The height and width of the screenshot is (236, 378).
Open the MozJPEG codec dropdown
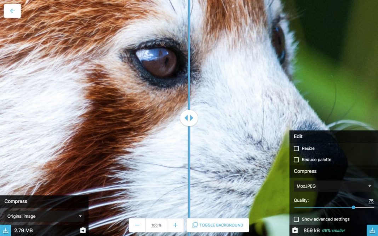(x=333, y=186)
